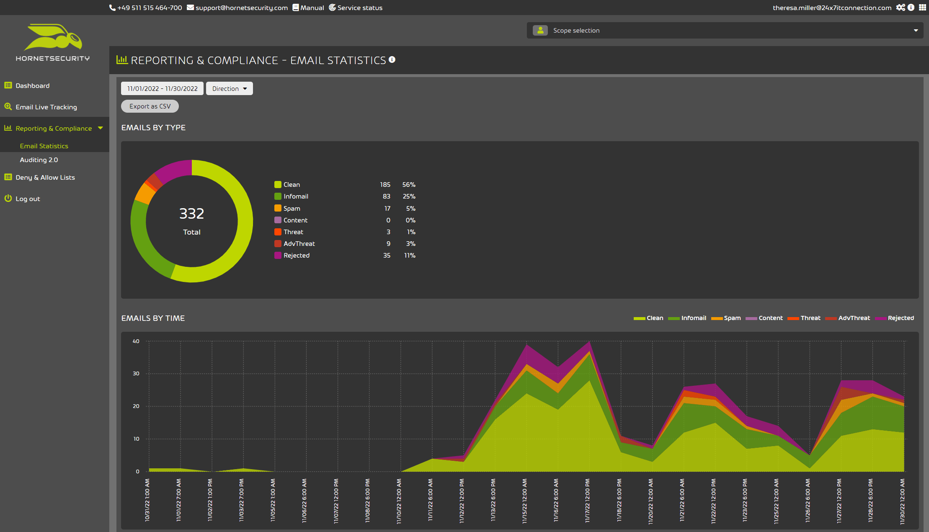This screenshot has width=929, height=532.
Task: Click the Log out icon
Action: click(x=8, y=198)
